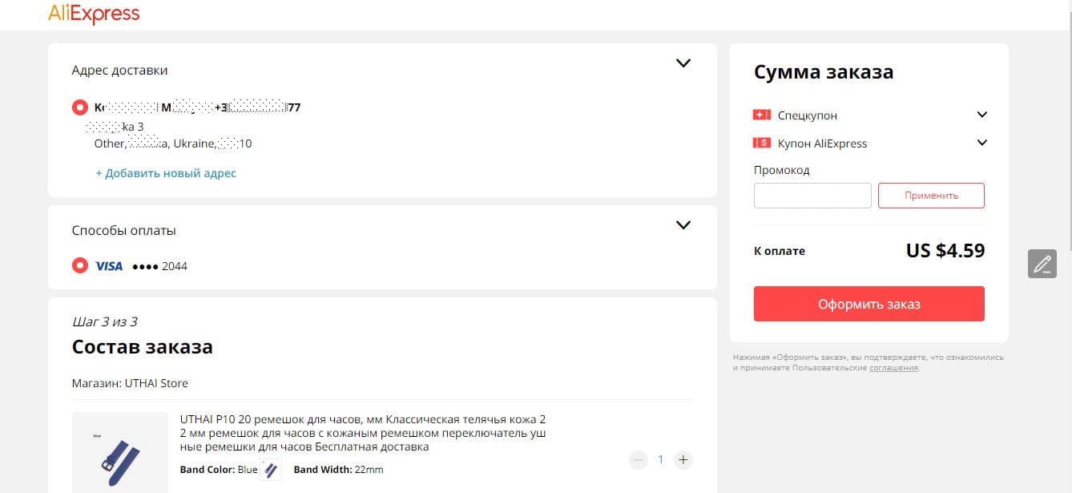This screenshot has width=1072, height=493.
Task: Click the Добавить новый адрес link
Action: point(166,172)
